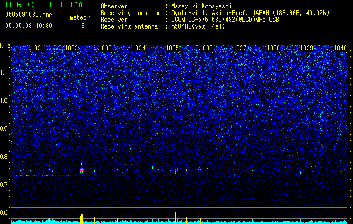This screenshot has width=353, height=224.
Task: Click time marker 1036
Action: (206, 48)
